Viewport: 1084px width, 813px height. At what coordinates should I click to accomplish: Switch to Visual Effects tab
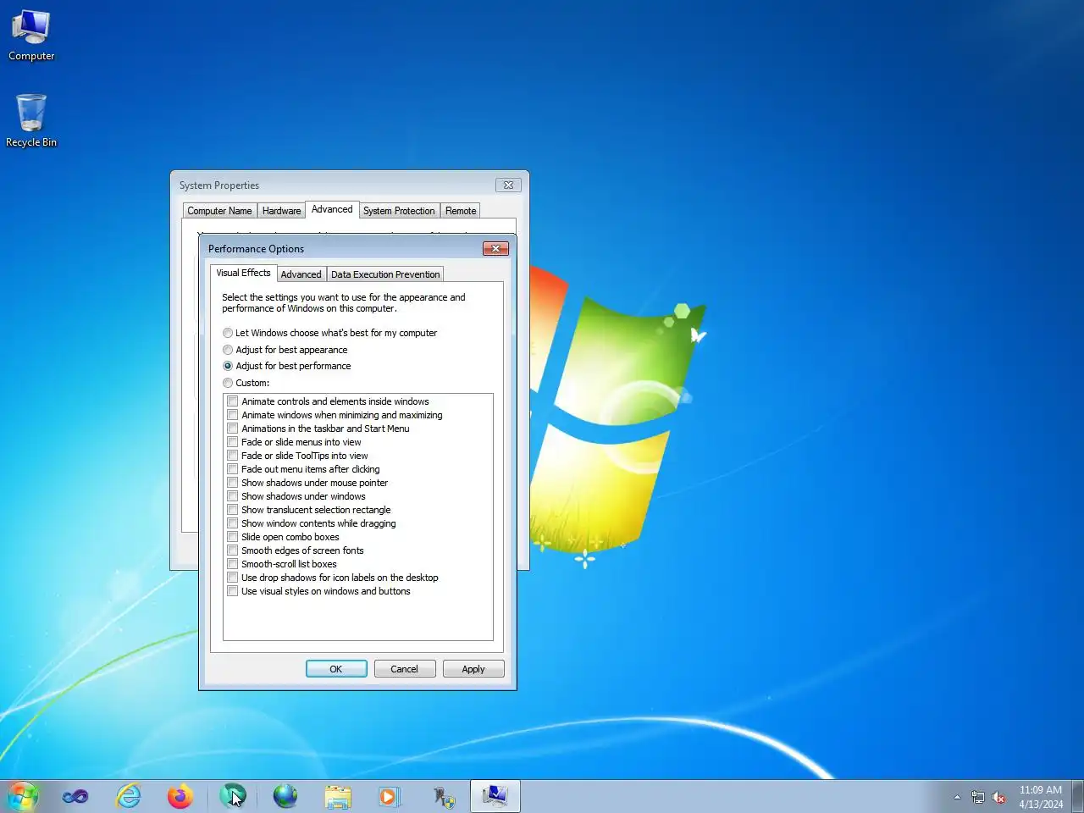pos(243,273)
